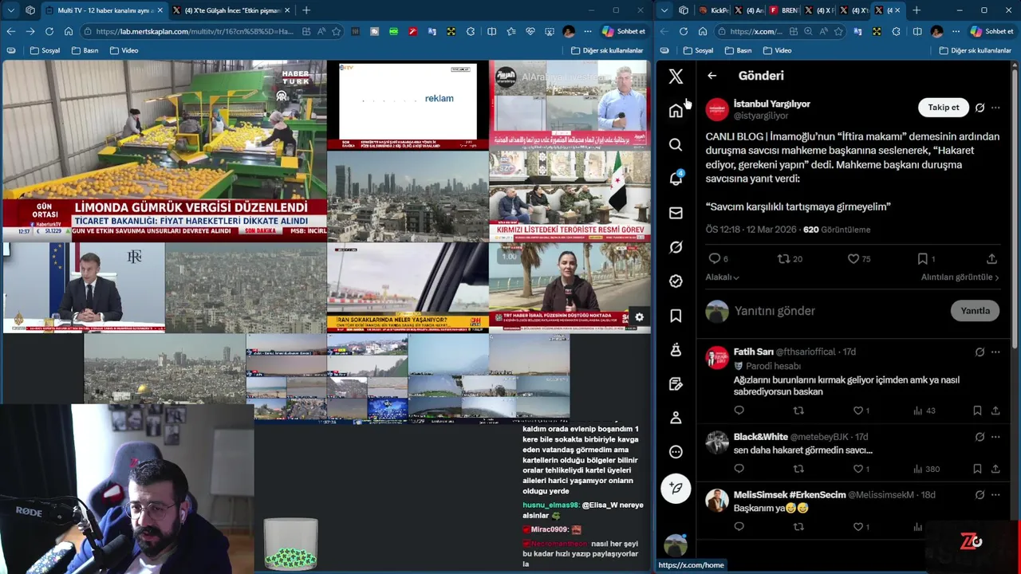The width and height of the screenshot is (1021, 574).
Task: Click Sohbet et Copilot button in left window
Action: click(x=624, y=31)
